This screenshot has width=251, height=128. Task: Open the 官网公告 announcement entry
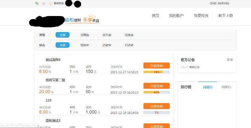coord(194,67)
